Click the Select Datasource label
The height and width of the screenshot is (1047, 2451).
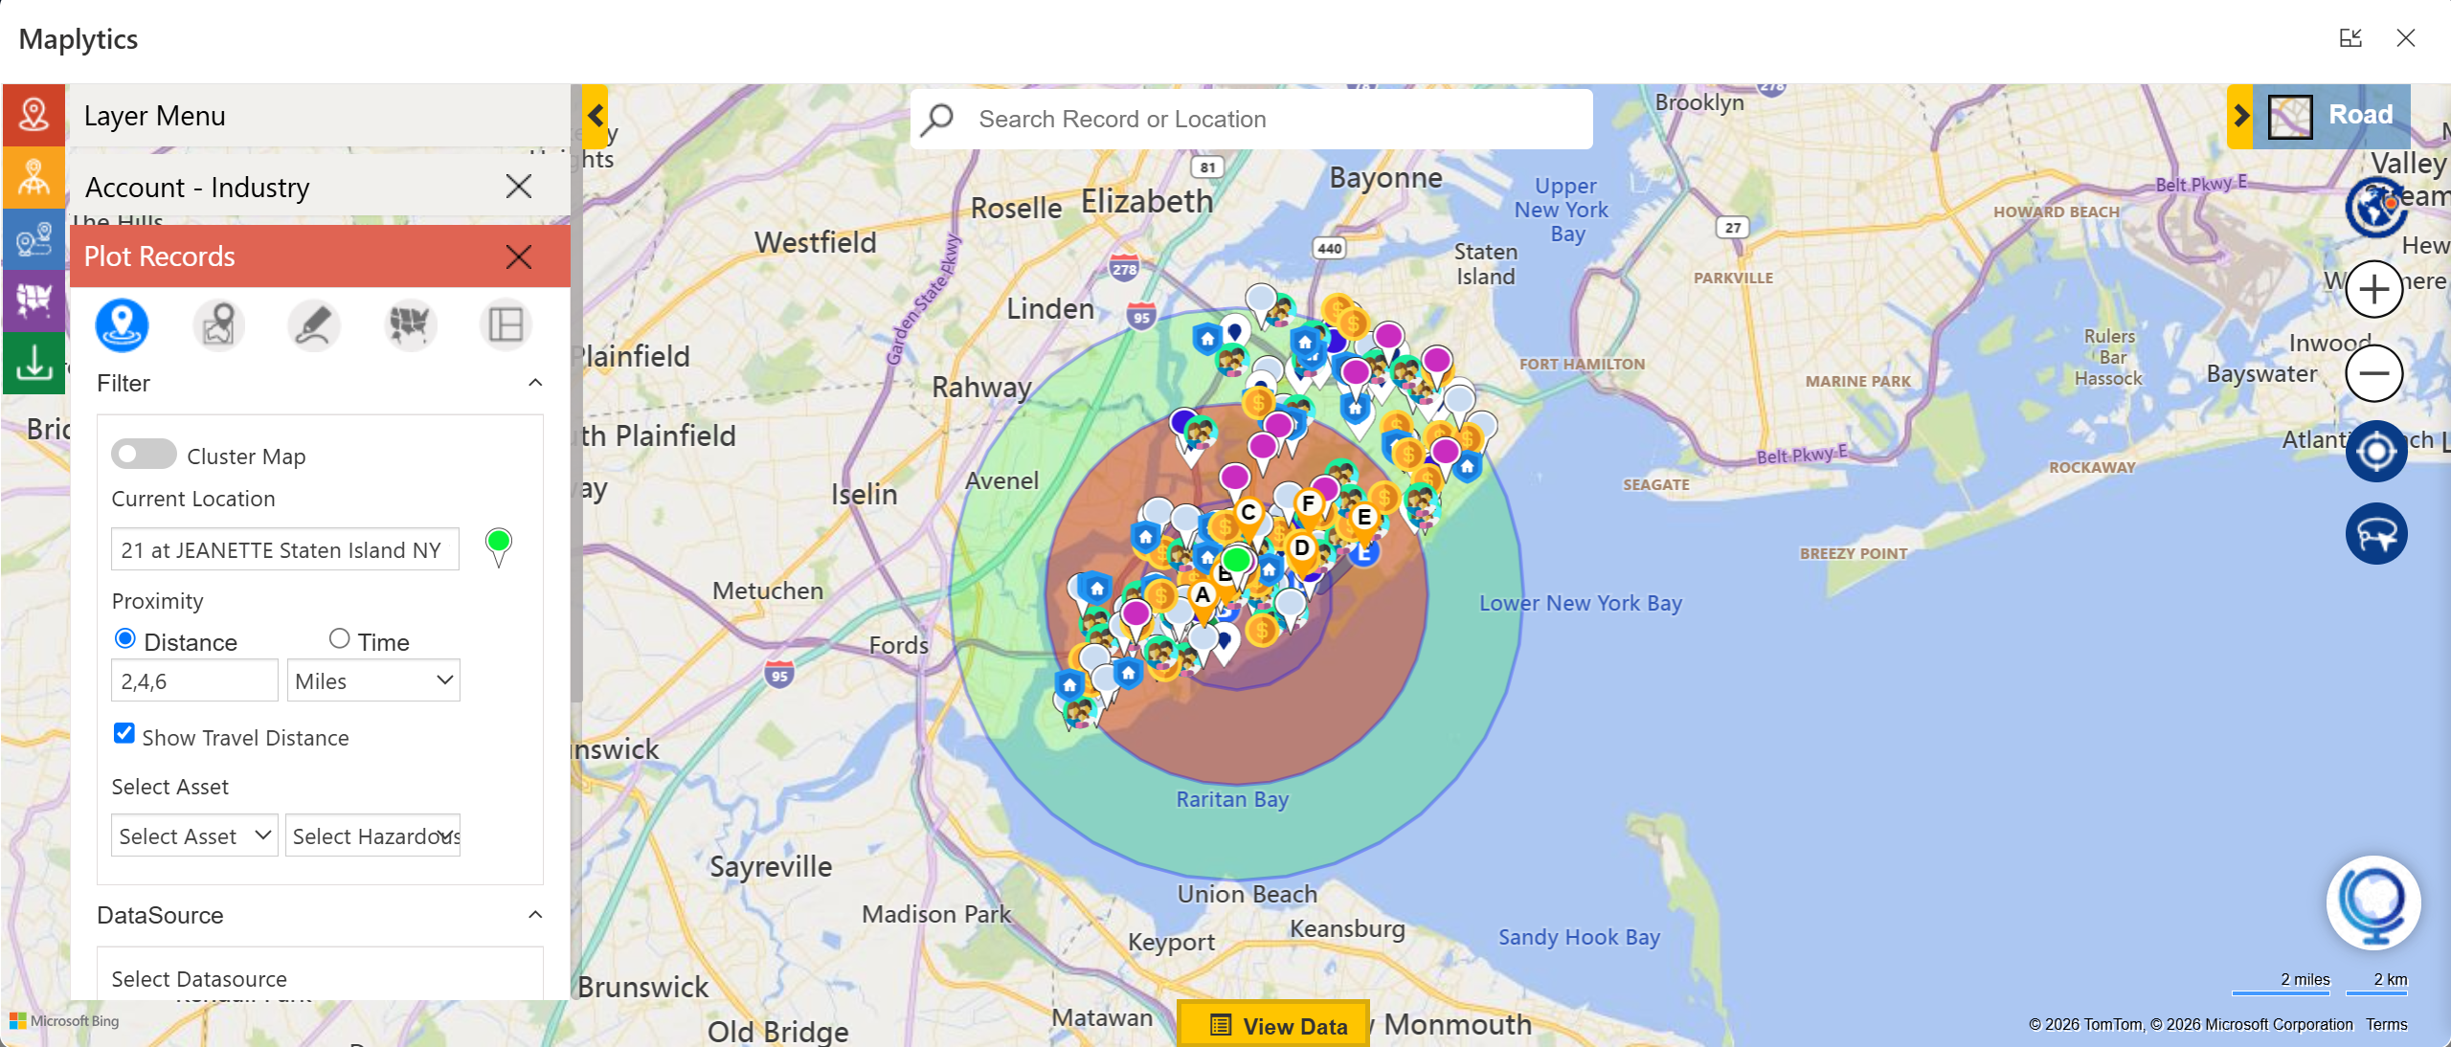click(199, 978)
